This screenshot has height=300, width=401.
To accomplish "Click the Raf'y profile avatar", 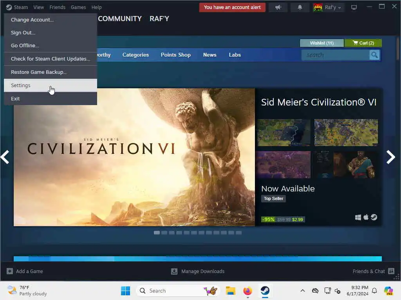I will pos(318,7).
